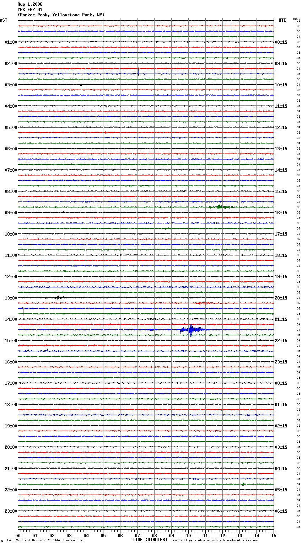302x545 pixels.
Task: Click minute '15' on the time axis
Action: pos(274,536)
